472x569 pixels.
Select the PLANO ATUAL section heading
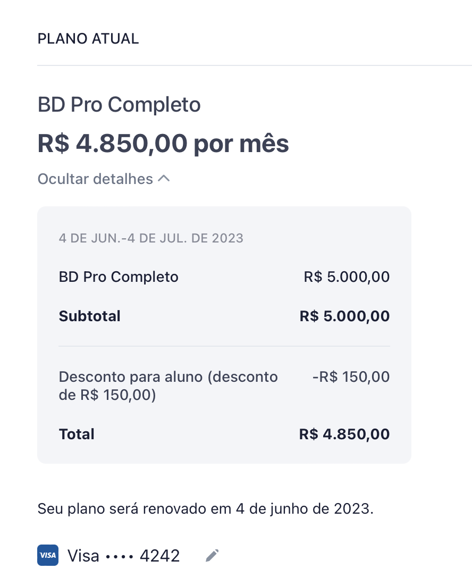click(88, 39)
